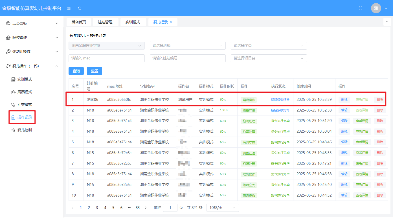The height and width of the screenshot is (218, 393).
Task: Click mac address a085e3e650fc
Action: (x=119, y=99)
